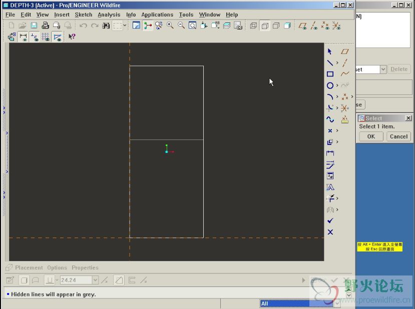Select the Constraints tool

click(330, 176)
